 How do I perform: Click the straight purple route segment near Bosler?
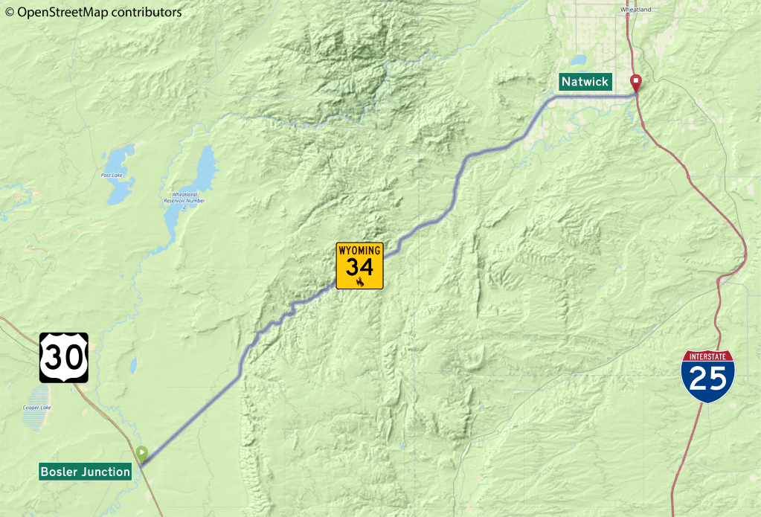click(x=190, y=420)
